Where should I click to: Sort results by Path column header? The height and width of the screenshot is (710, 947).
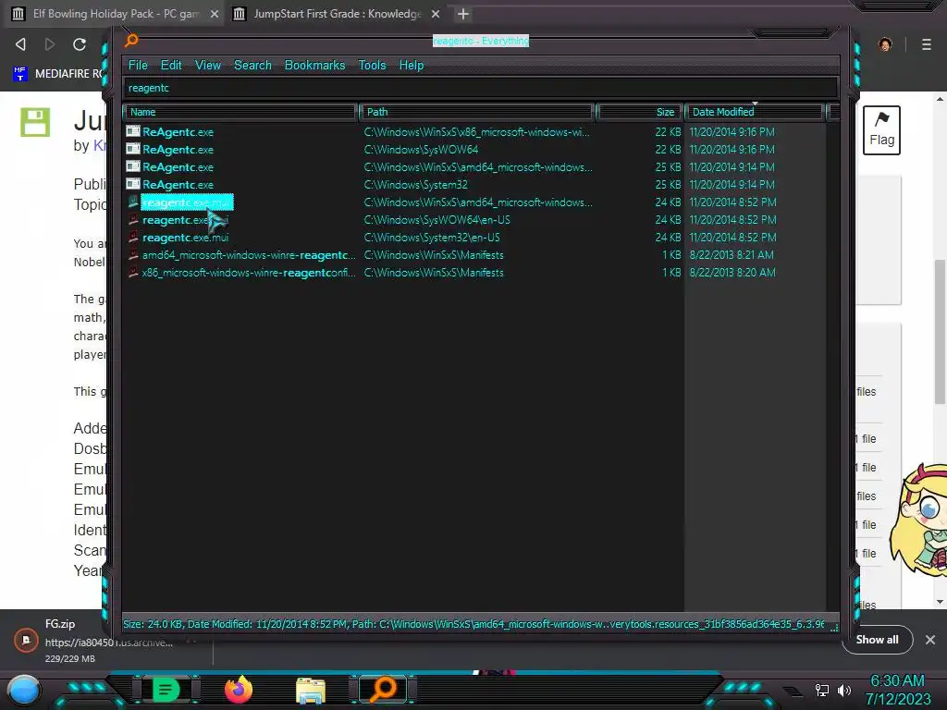tap(476, 112)
